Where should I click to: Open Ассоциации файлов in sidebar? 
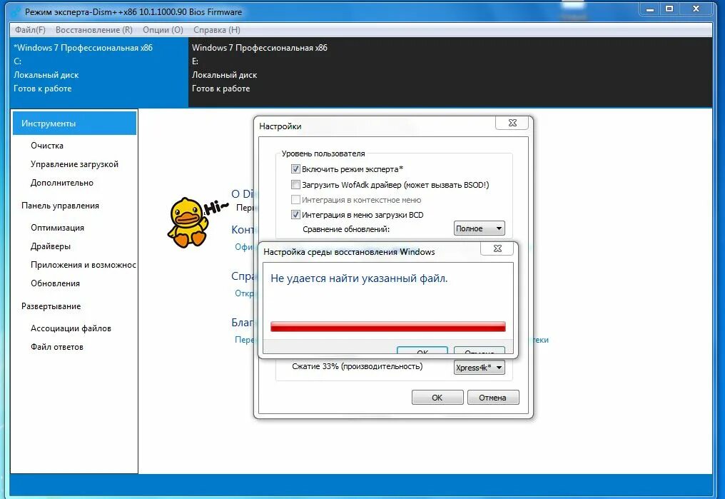(x=71, y=328)
